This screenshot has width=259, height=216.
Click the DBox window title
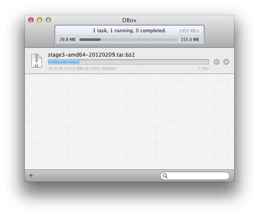coord(129,20)
